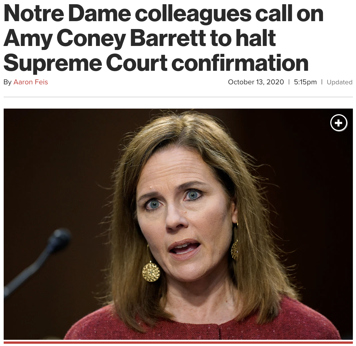Click the red bar beneath the photo
356x346 pixels.
tap(178, 342)
